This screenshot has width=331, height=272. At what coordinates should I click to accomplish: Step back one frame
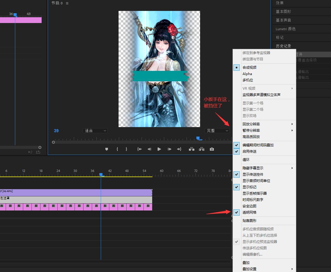149,149
